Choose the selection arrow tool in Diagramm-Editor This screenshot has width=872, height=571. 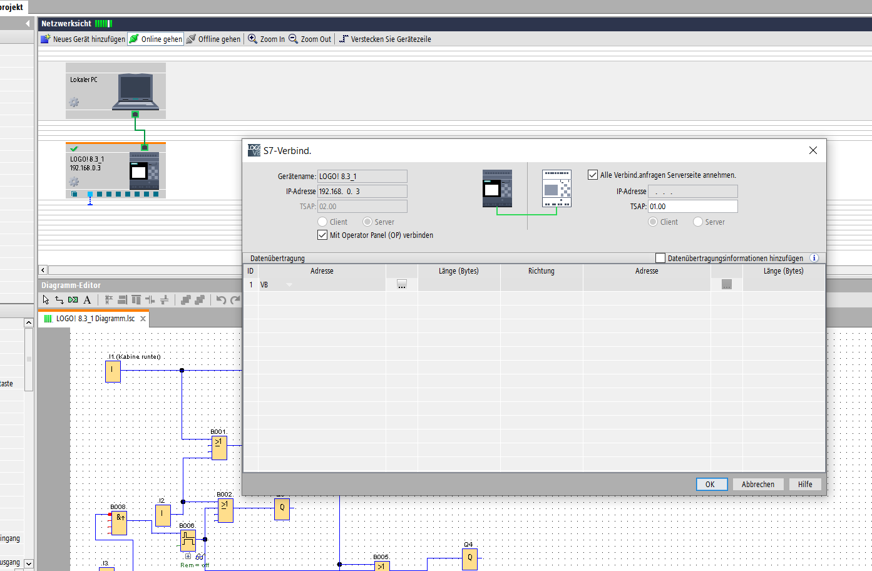point(46,300)
